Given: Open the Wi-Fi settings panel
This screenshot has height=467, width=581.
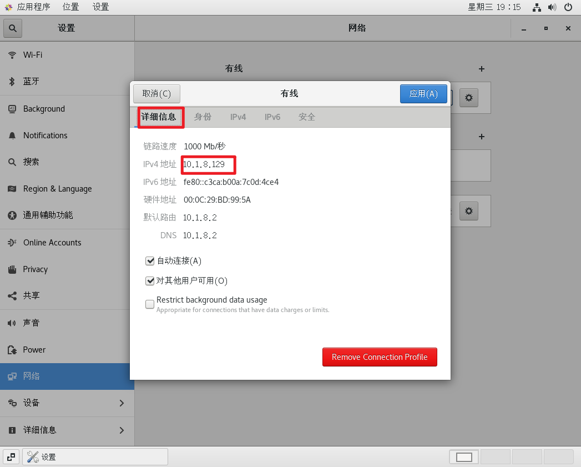Looking at the screenshot, I should click(67, 55).
